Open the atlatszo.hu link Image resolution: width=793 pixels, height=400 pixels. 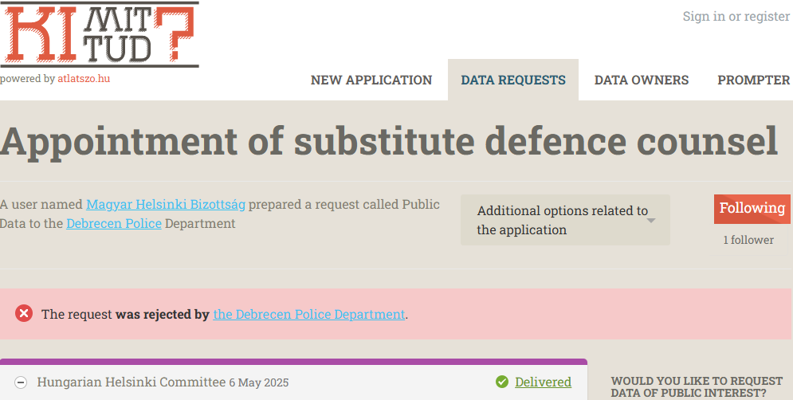tap(84, 79)
